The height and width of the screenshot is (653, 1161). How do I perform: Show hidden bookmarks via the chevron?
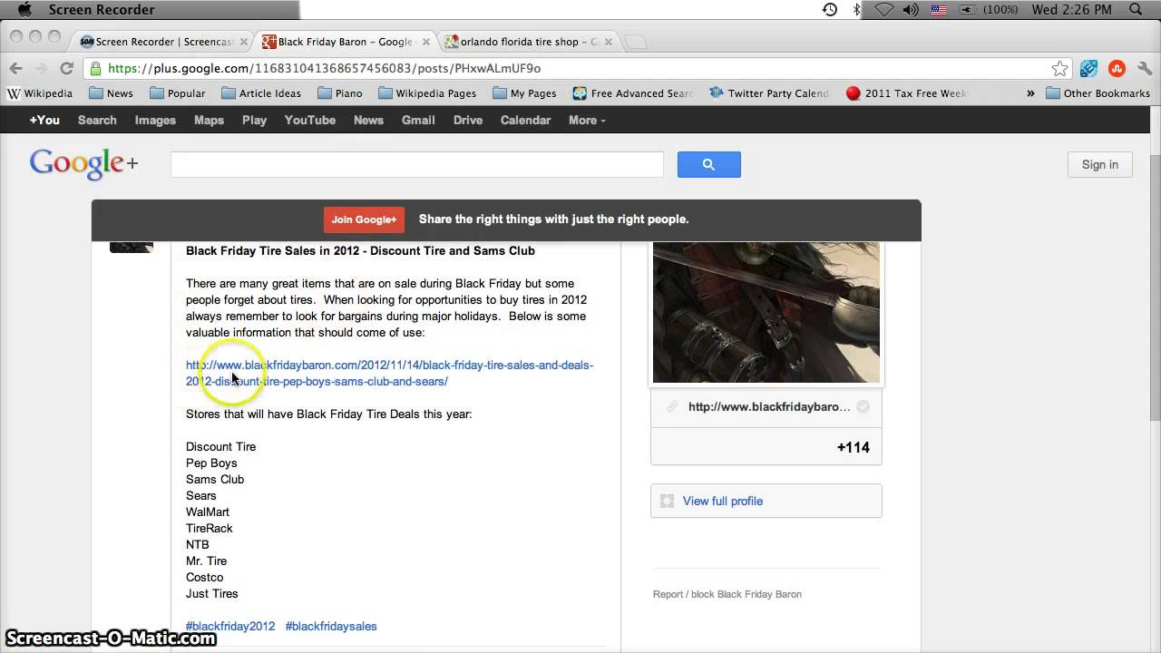click(x=1030, y=93)
